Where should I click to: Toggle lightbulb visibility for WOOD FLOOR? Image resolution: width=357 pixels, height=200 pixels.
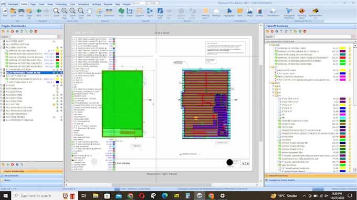coord(350,124)
